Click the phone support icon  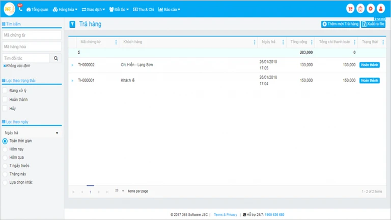[20, 9]
